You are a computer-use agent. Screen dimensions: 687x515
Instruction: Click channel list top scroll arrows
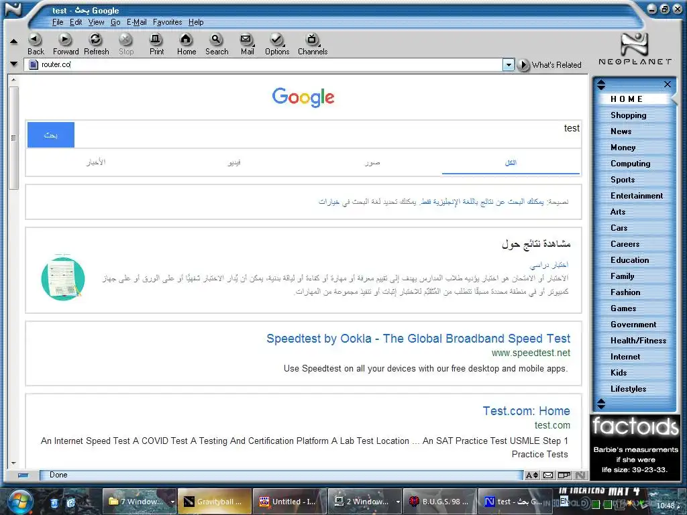point(601,84)
